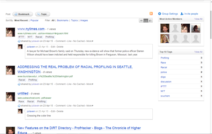Open the web.a.ebscohost.com pdfviewer URL
The height and width of the screenshot is (134, 212).
pos(34,98)
